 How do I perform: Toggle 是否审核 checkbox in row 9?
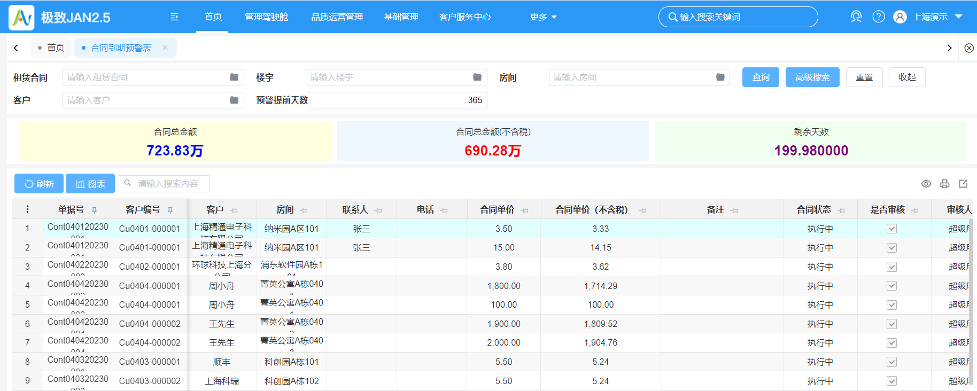point(891,381)
